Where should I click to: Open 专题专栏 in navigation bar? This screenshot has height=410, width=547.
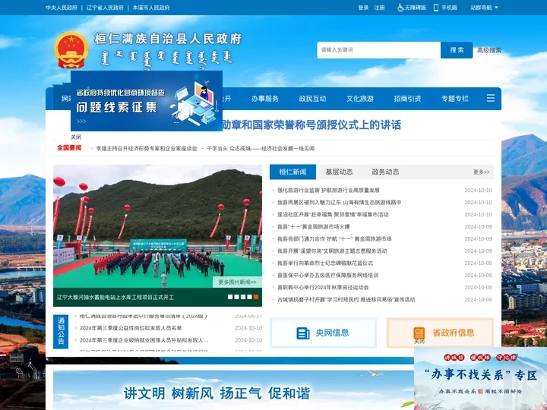click(x=455, y=99)
